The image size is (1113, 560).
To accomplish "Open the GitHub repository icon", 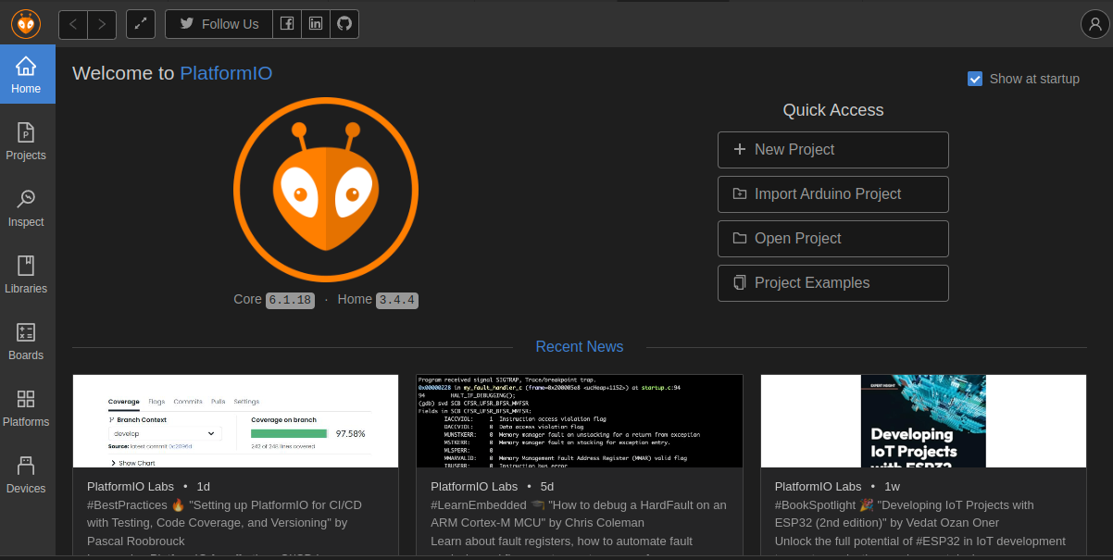I will click(344, 24).
